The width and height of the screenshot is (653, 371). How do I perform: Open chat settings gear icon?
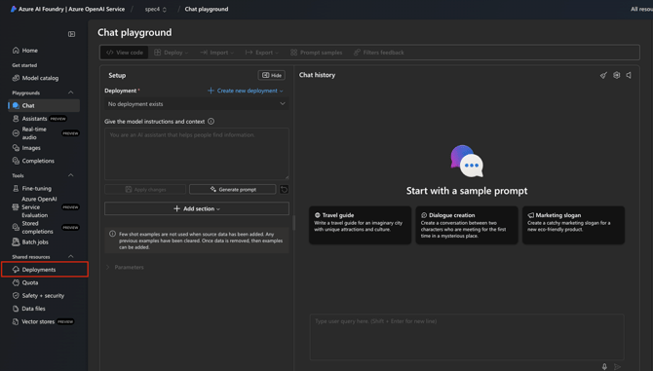pos(616,75)
